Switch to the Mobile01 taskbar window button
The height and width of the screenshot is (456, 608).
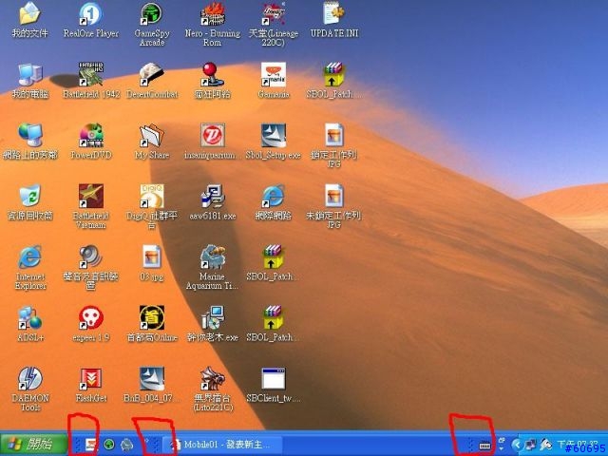(222, 444)
